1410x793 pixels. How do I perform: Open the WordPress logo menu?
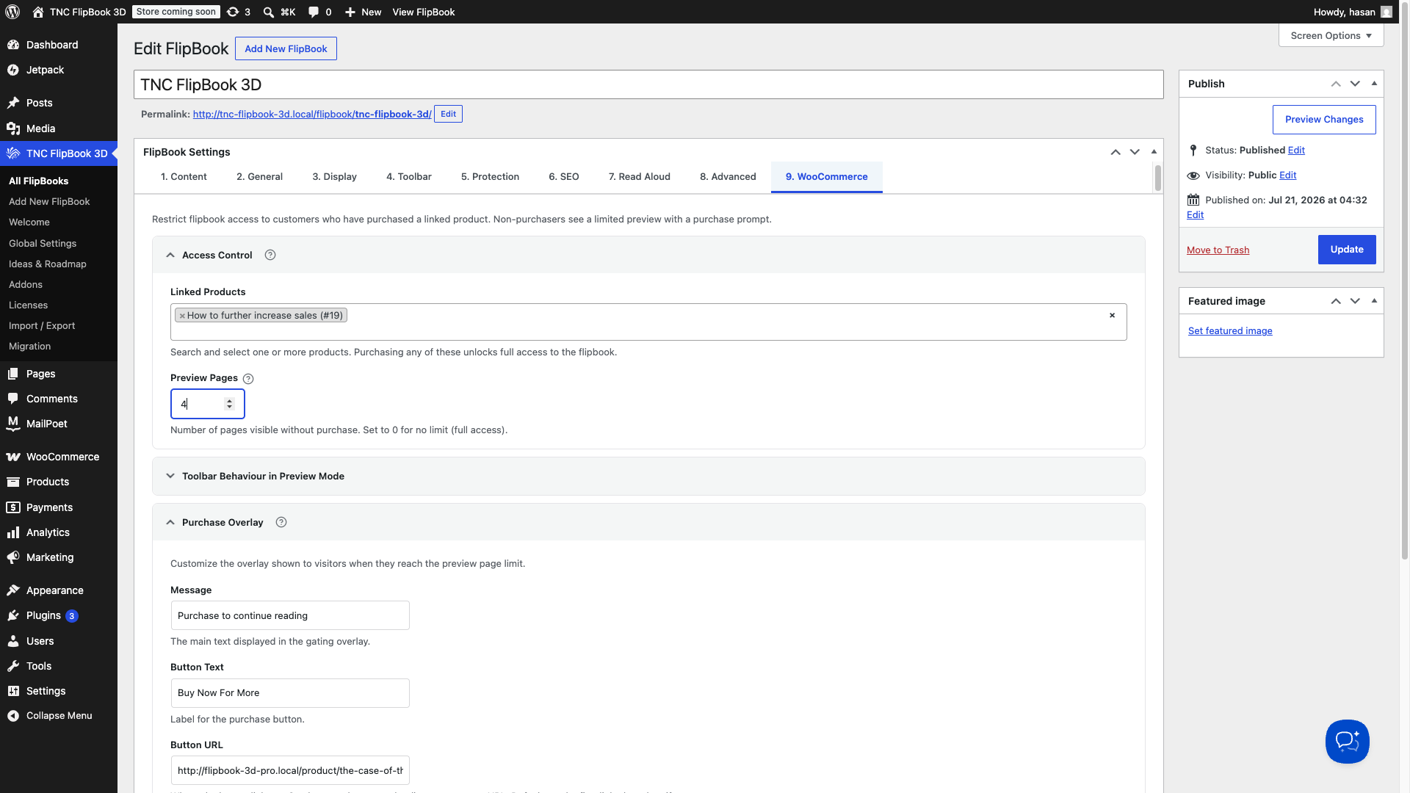pyautogui.click(x=12, y=12)
